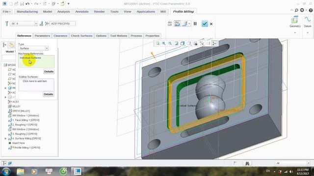Expand the Datum group arrow

308,33
